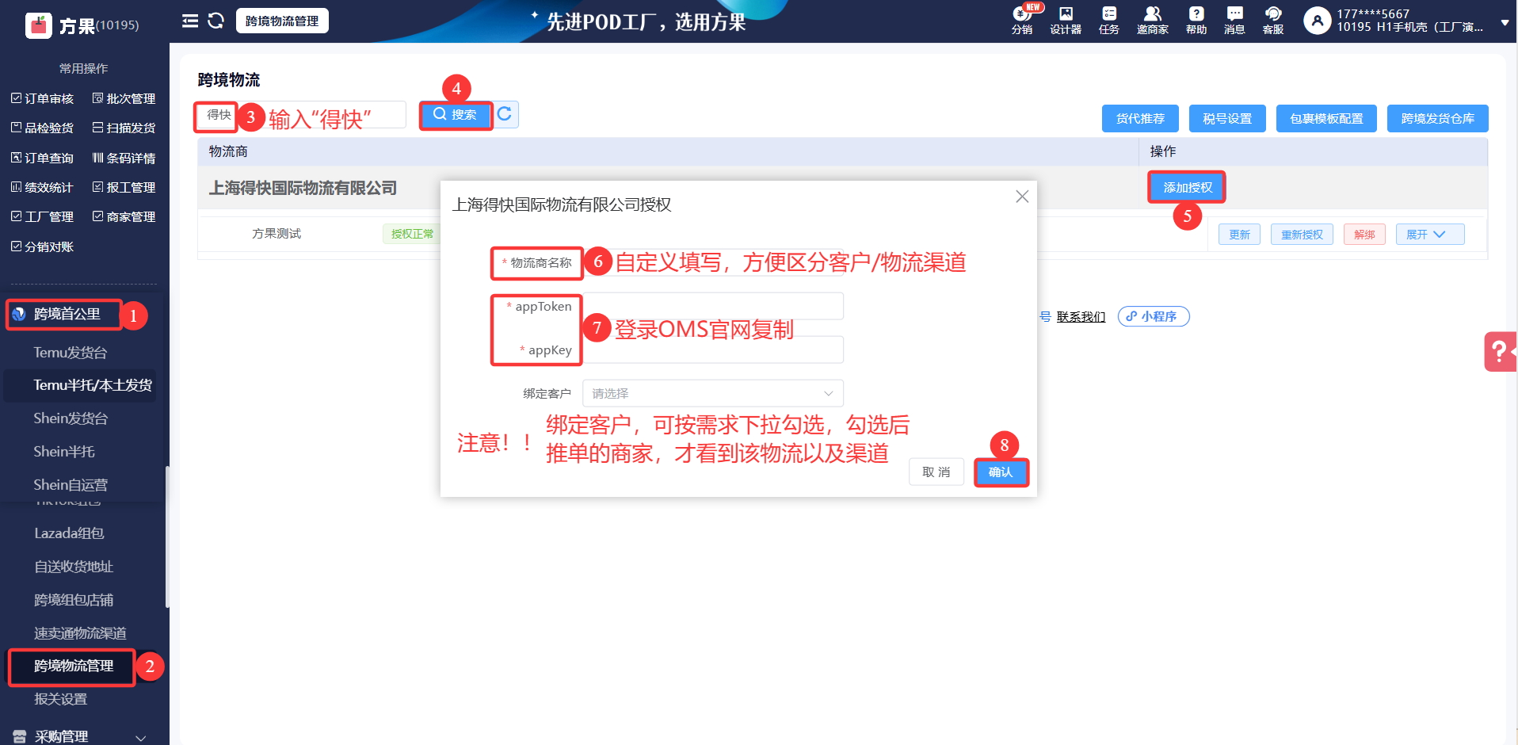The width and height of the screenshot is (1518, 745).
Task: Click the 货代推荐 button
Action: pos(1140,118)
